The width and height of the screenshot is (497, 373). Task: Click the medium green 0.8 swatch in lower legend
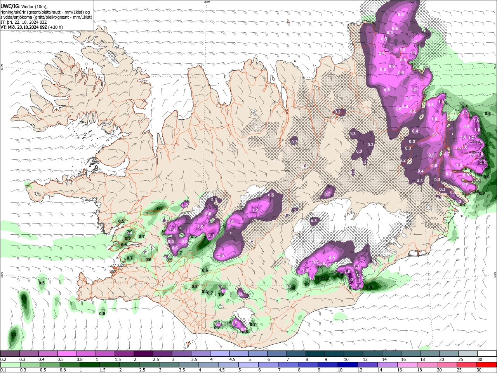[70, 364]
